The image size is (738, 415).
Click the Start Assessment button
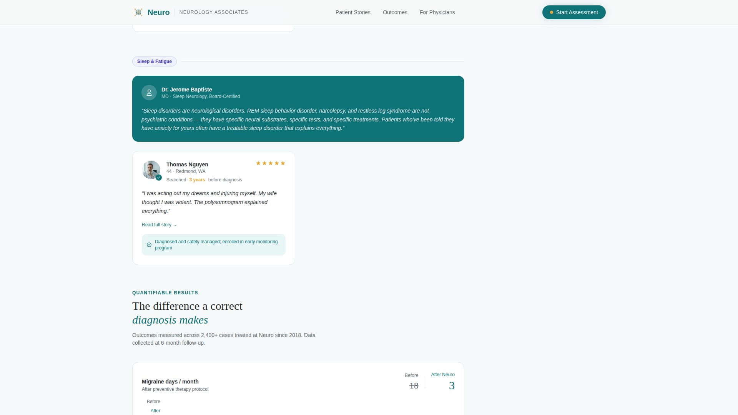pos(574,12)
